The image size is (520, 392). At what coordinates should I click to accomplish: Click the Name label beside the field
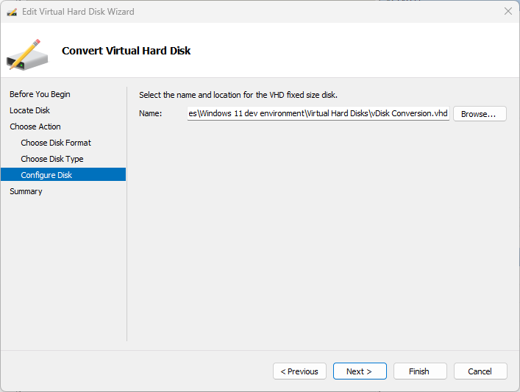click(150, 113)
